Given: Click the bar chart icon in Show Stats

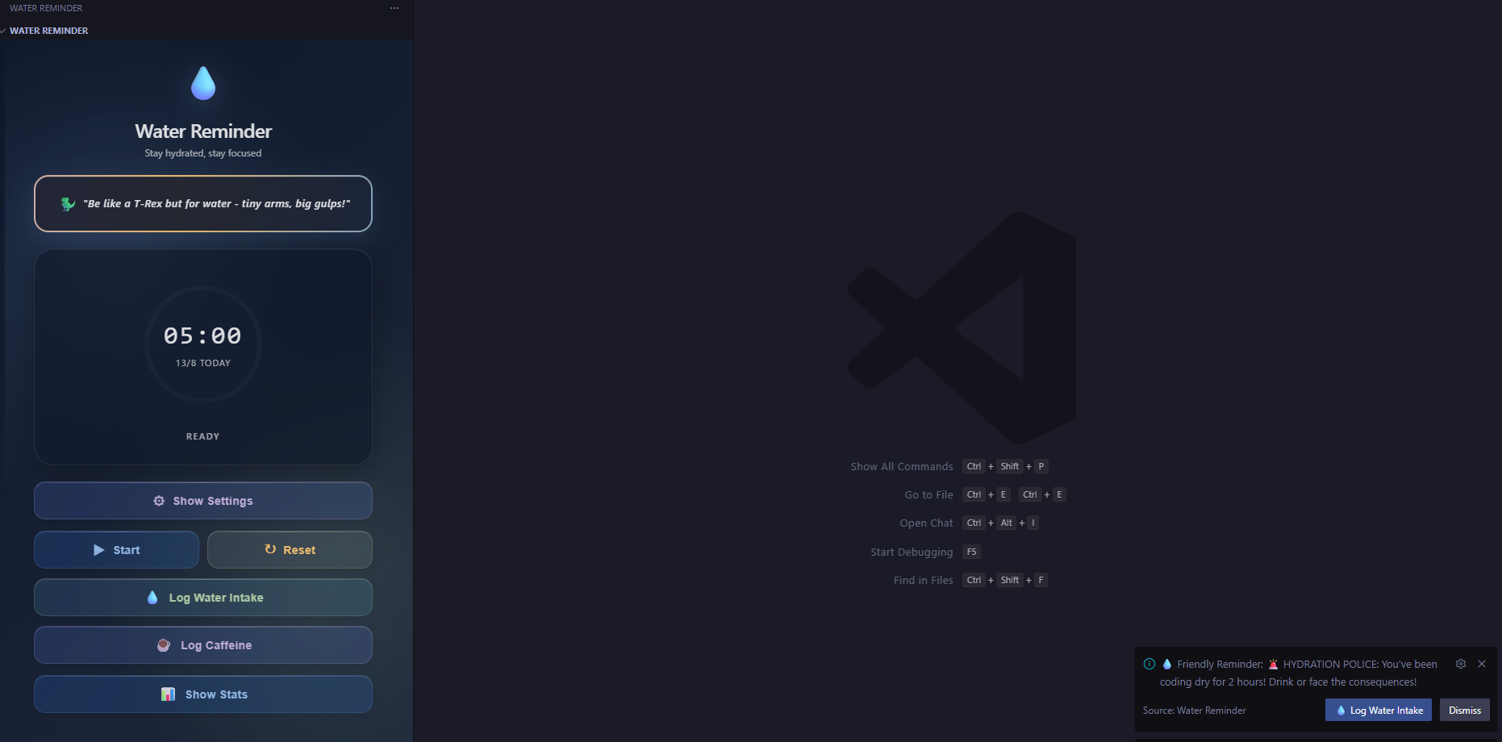Looking at the screenshot, I should (168, 694).
